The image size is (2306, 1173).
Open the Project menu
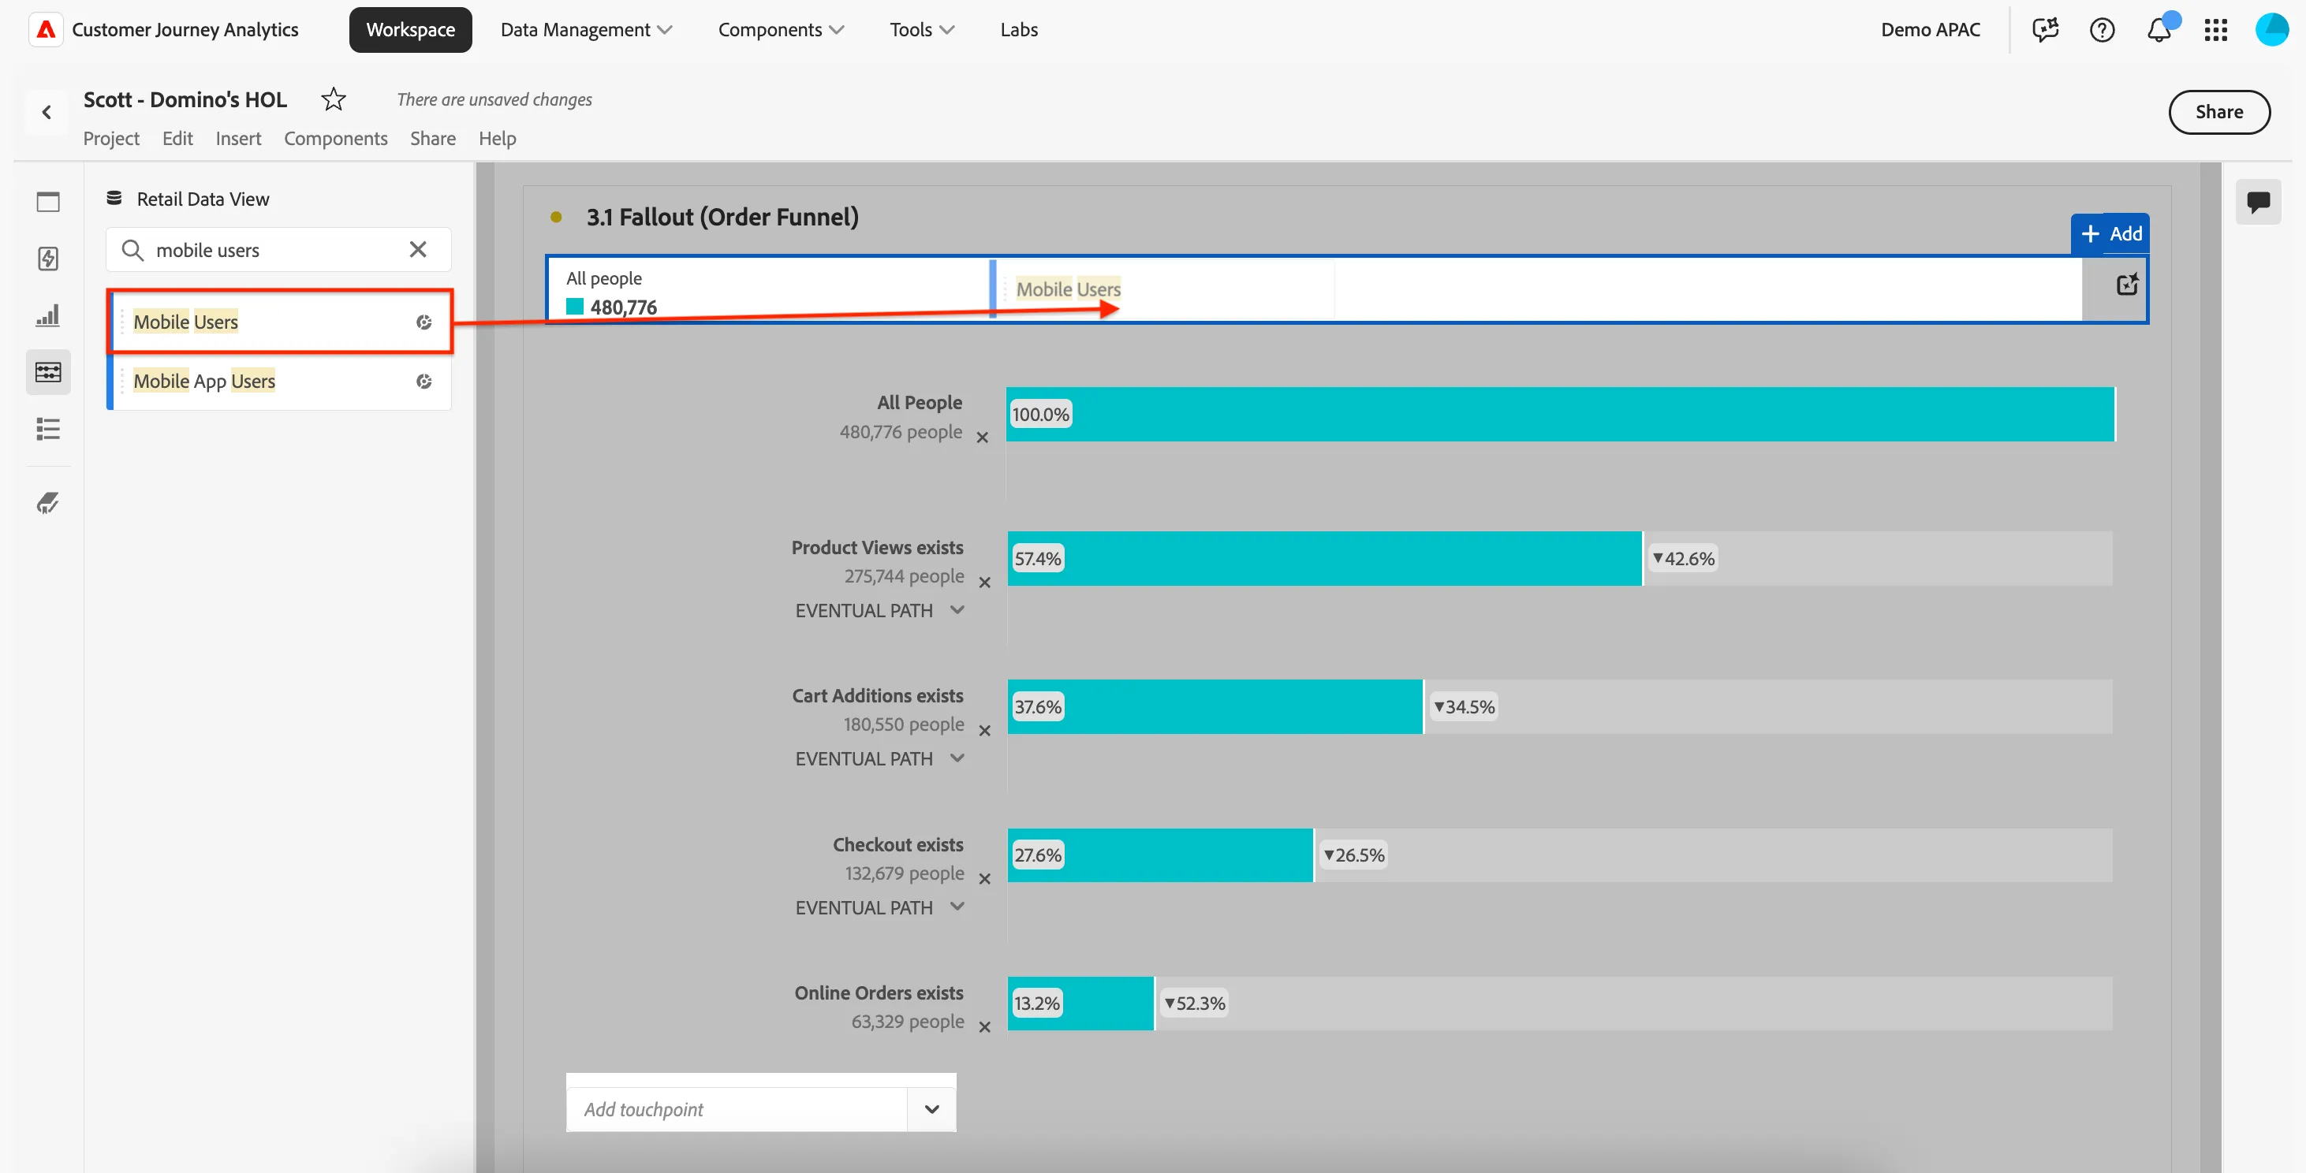(x=111, y=139)
